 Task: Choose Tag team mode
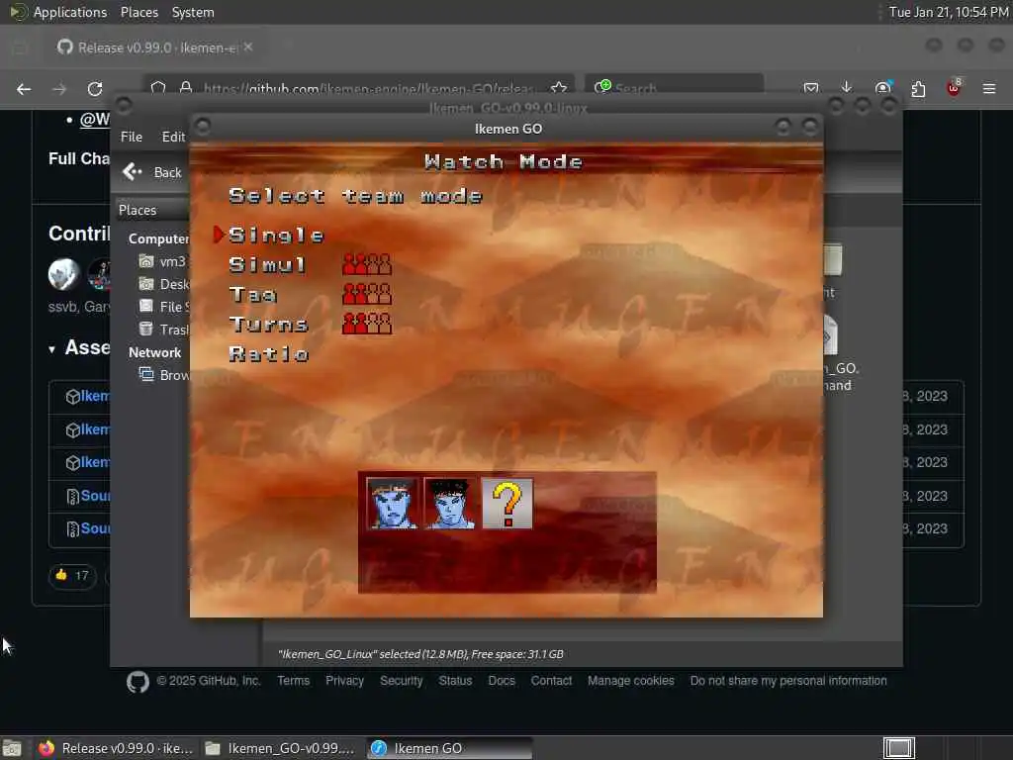pyautogui.click(x=252, y=295)
